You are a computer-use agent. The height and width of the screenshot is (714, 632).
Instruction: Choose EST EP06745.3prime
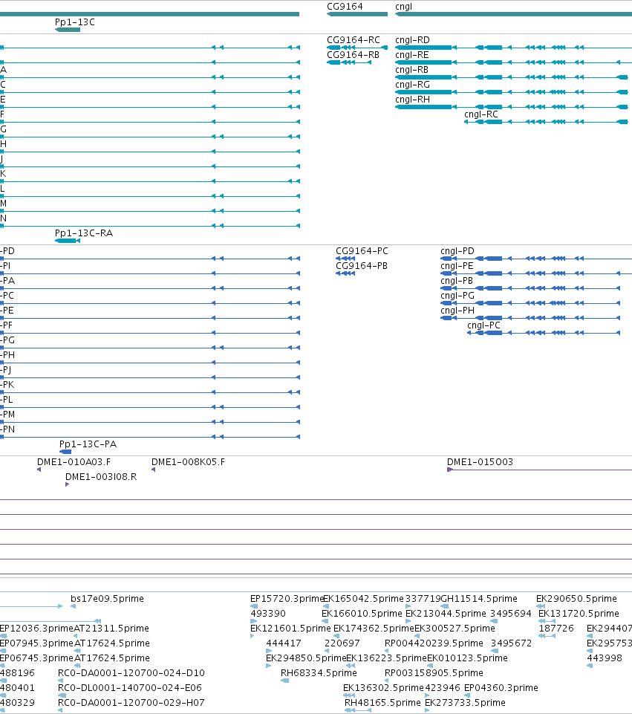(x=36, y=658)
